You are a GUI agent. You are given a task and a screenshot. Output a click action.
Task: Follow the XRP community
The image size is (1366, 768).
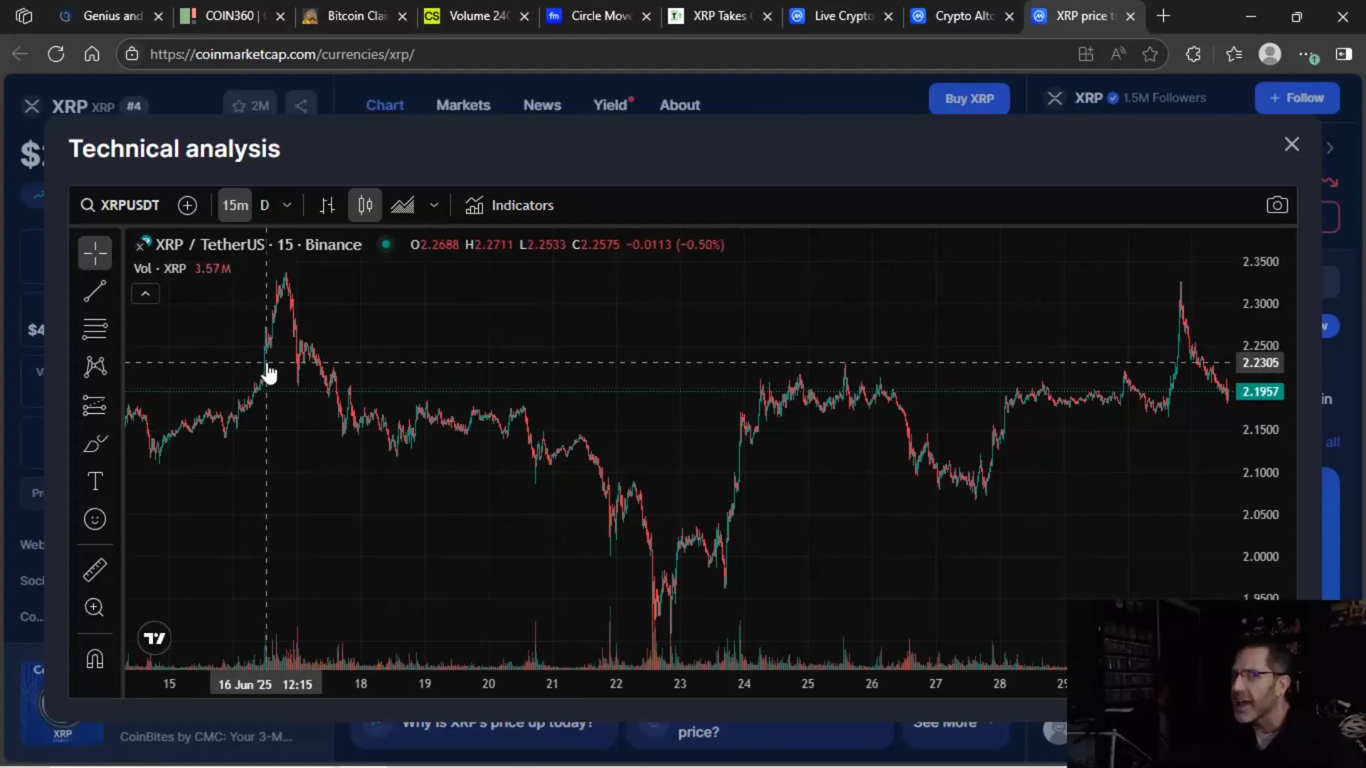click(x=1297, y=98)
